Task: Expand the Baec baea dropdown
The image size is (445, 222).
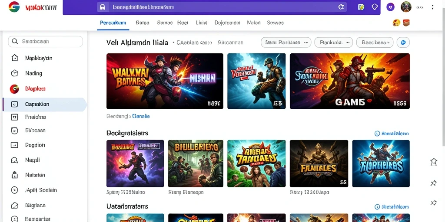Action: click(x=375, y=42)
